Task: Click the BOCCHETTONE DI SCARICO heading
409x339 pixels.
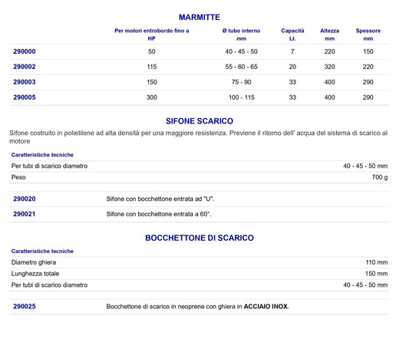Action: (x=200, y=238)
